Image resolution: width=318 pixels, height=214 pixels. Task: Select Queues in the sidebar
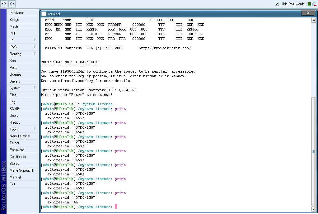[23, 74]
